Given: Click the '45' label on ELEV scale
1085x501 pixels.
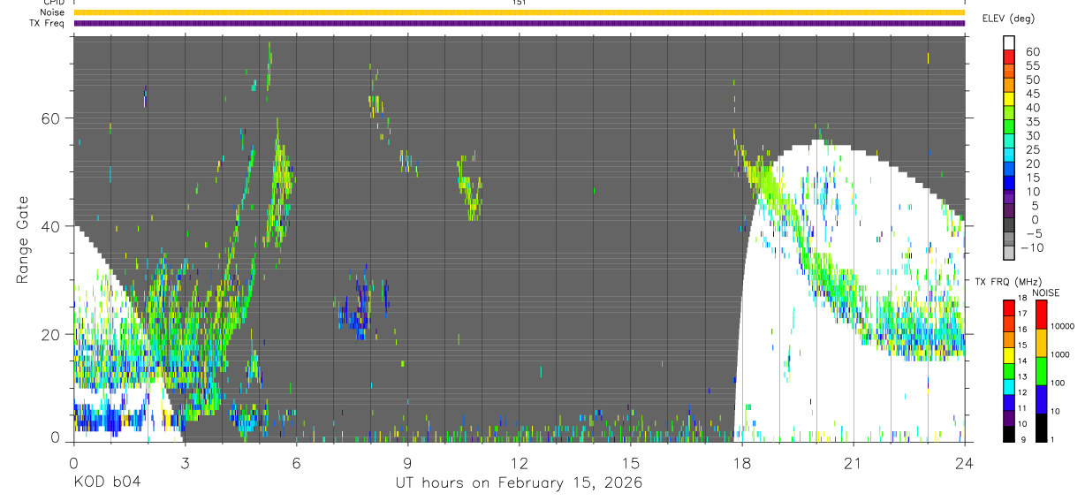Looking at the screenshot, I should 1031,94.
